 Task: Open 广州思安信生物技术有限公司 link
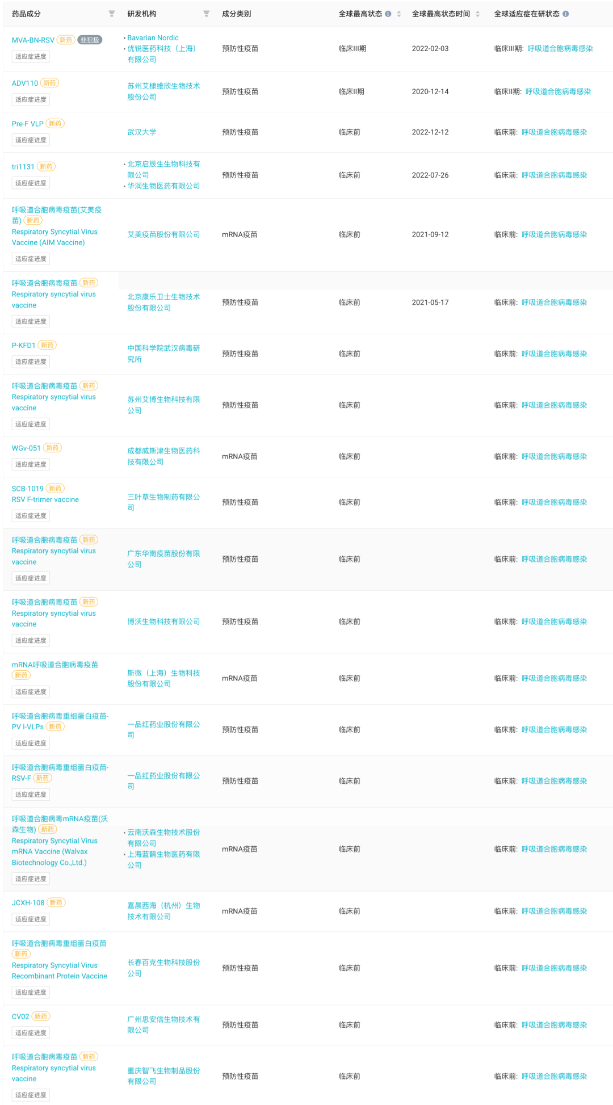[x=163, y=1025]
